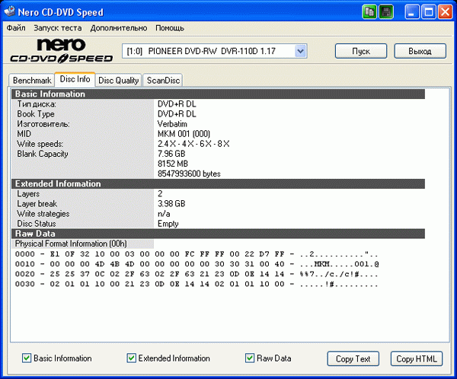Click the Nero CD-DVD Speed logo

(x=62, y=51)
